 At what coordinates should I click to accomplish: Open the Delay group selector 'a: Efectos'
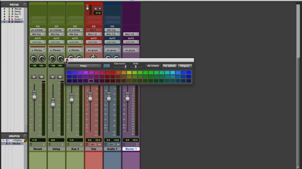[x=56, y=50]
